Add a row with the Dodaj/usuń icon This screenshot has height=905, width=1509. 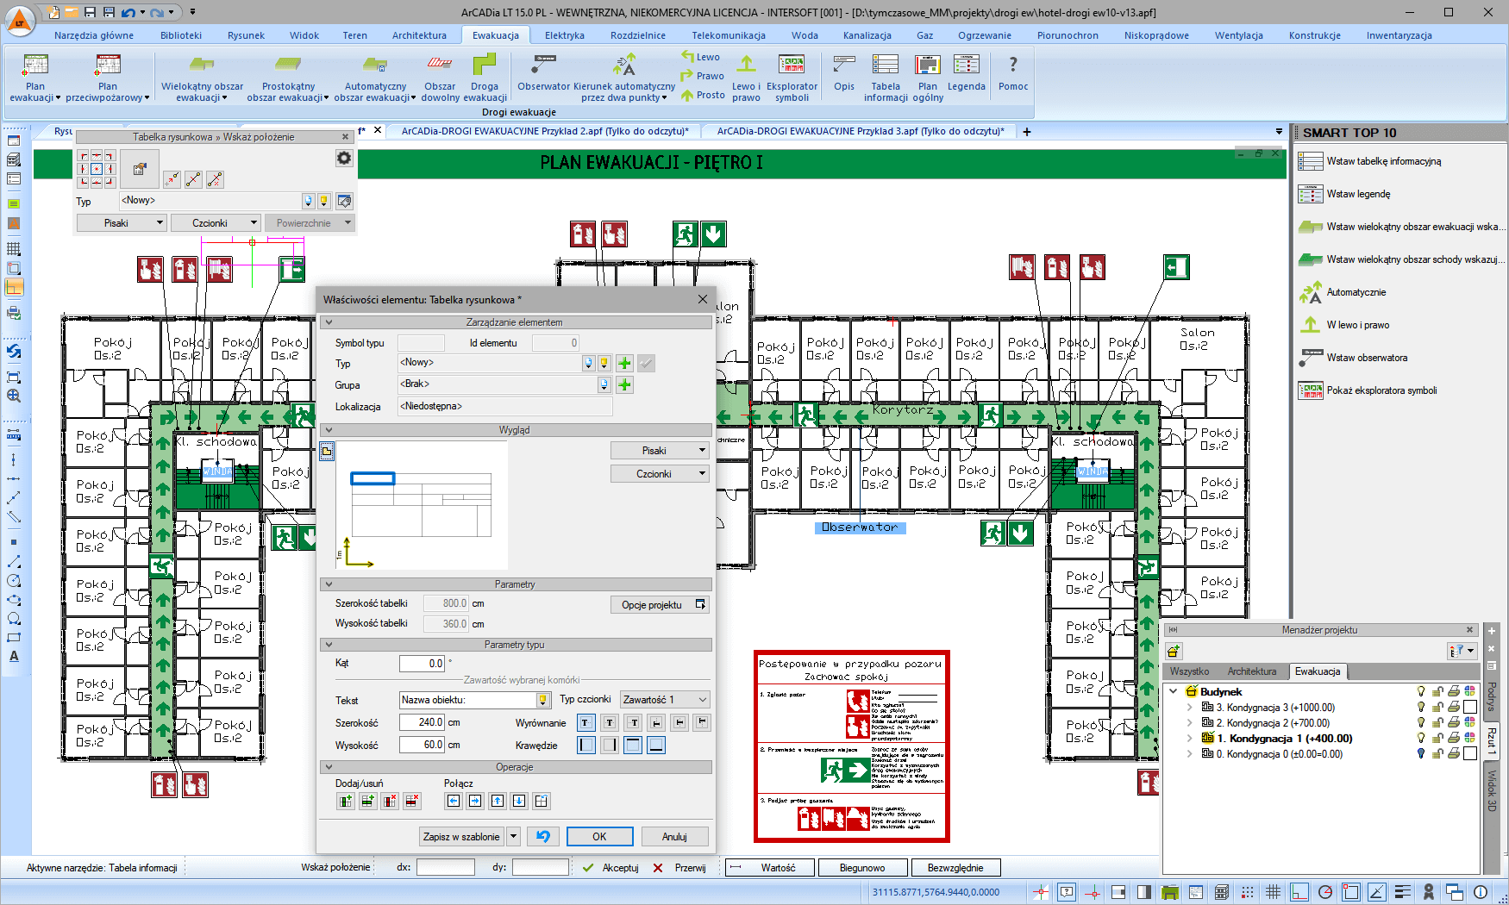(x=368, y=801)
